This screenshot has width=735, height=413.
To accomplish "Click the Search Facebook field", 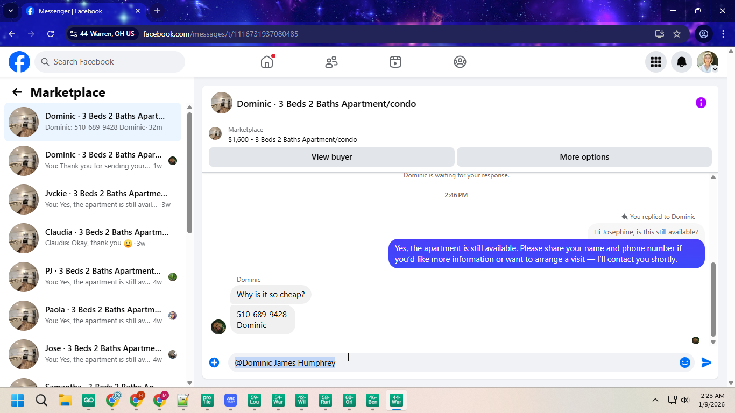I will click(110, 62).
